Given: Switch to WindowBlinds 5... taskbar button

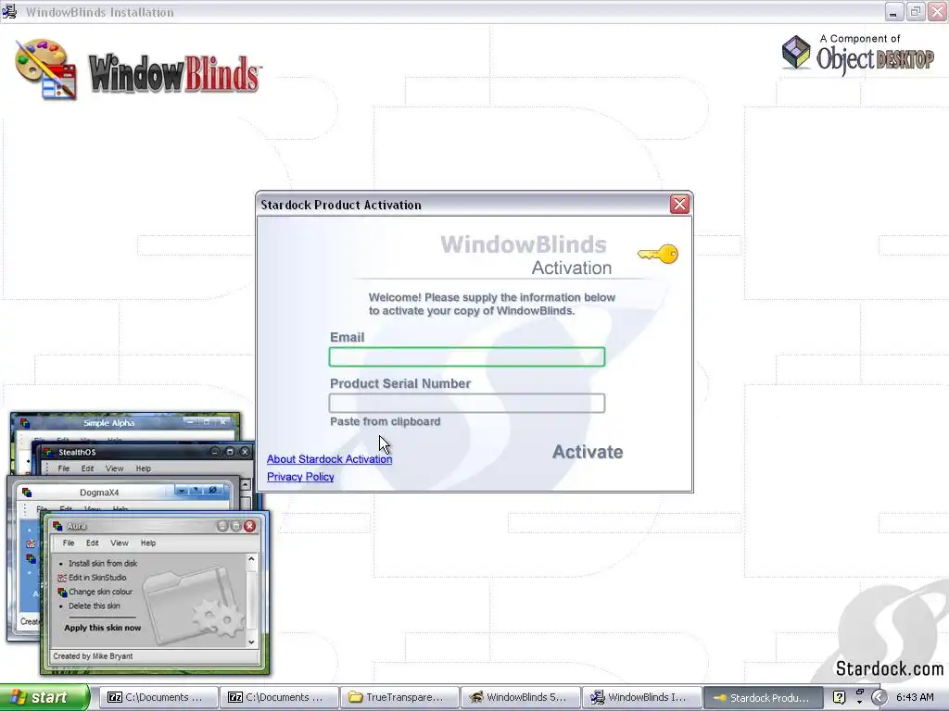Looking at the screenshot, I should pos(521,697).
